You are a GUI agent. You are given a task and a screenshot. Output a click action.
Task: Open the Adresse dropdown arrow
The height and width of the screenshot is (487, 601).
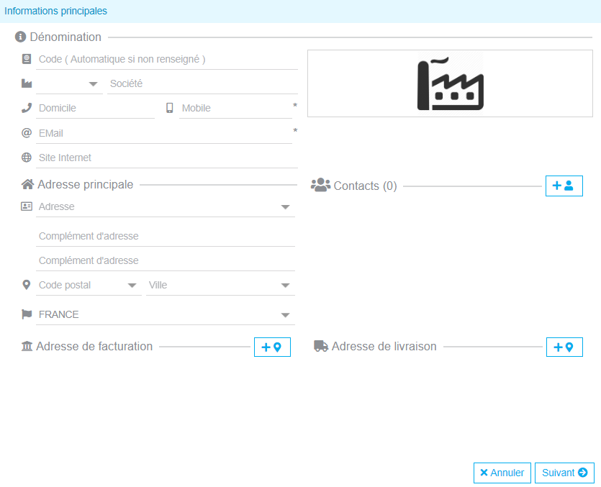tap(285, 207)
